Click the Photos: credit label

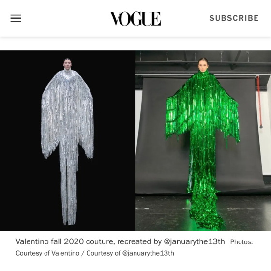coord(241,242)
